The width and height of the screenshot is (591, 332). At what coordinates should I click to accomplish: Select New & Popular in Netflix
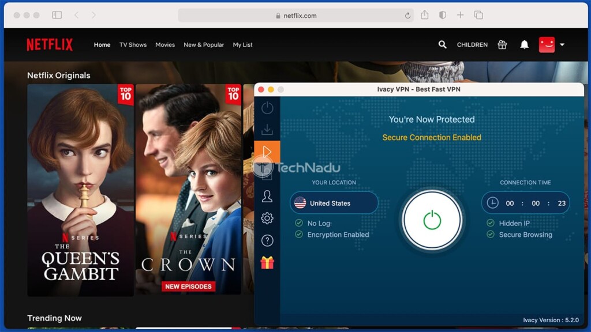[204, 45]
